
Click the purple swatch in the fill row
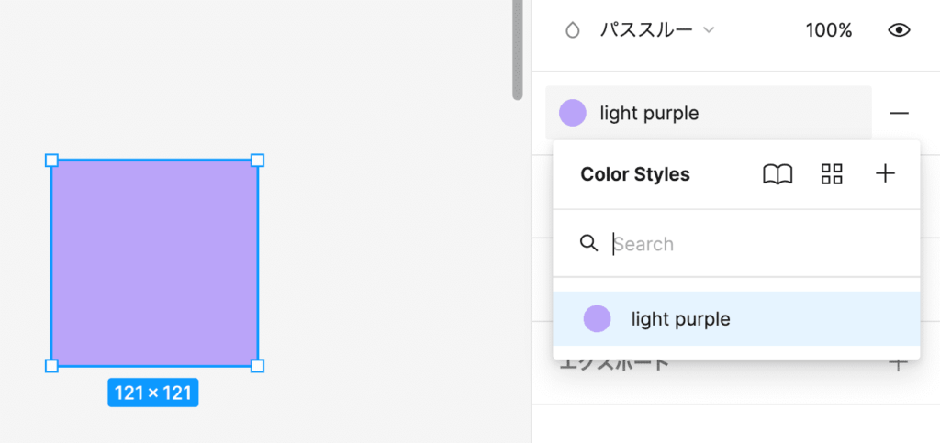pyautogui.click(x=573, y=113)
